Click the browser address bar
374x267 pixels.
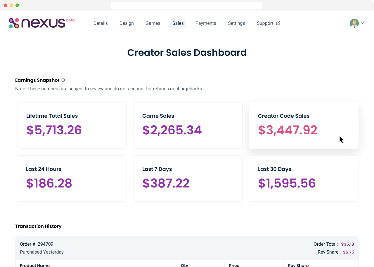(x=186, y=5)
